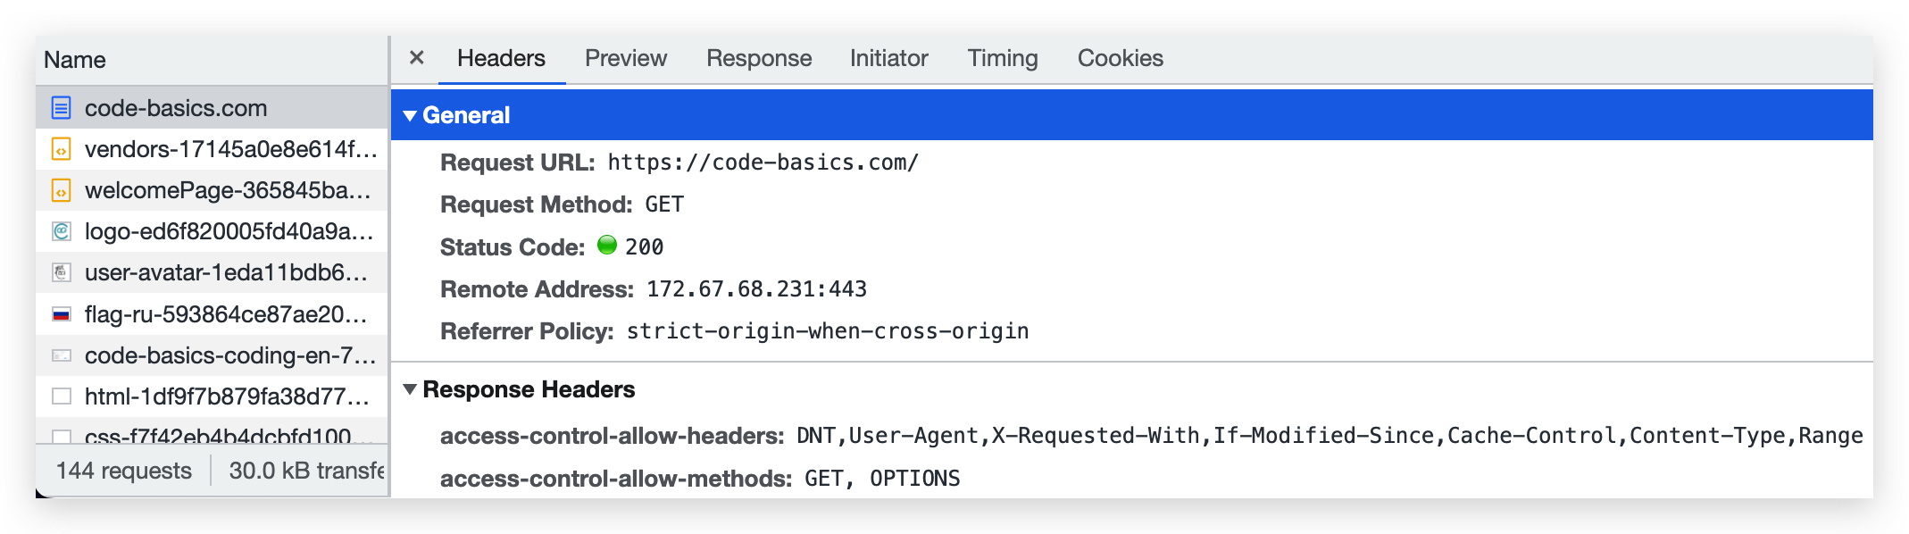Open the Initiator tab
The width and height of the screenshot is (1909, 534).
[888, 58]
